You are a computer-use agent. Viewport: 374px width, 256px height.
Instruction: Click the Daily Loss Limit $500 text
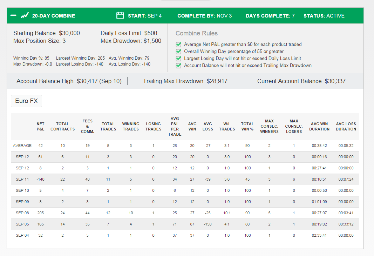click(x=129, y=33)
